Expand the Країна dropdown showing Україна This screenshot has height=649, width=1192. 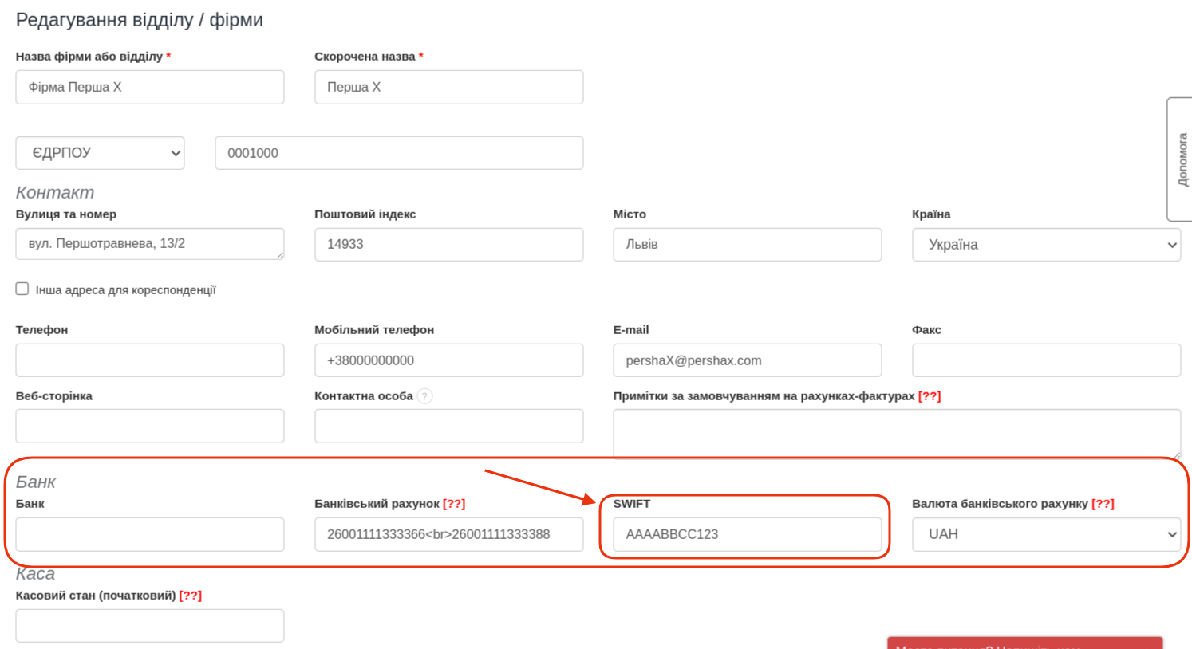tap(1046, 245)
